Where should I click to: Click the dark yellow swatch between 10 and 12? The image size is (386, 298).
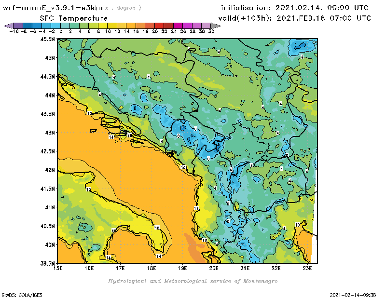[112, 26]
